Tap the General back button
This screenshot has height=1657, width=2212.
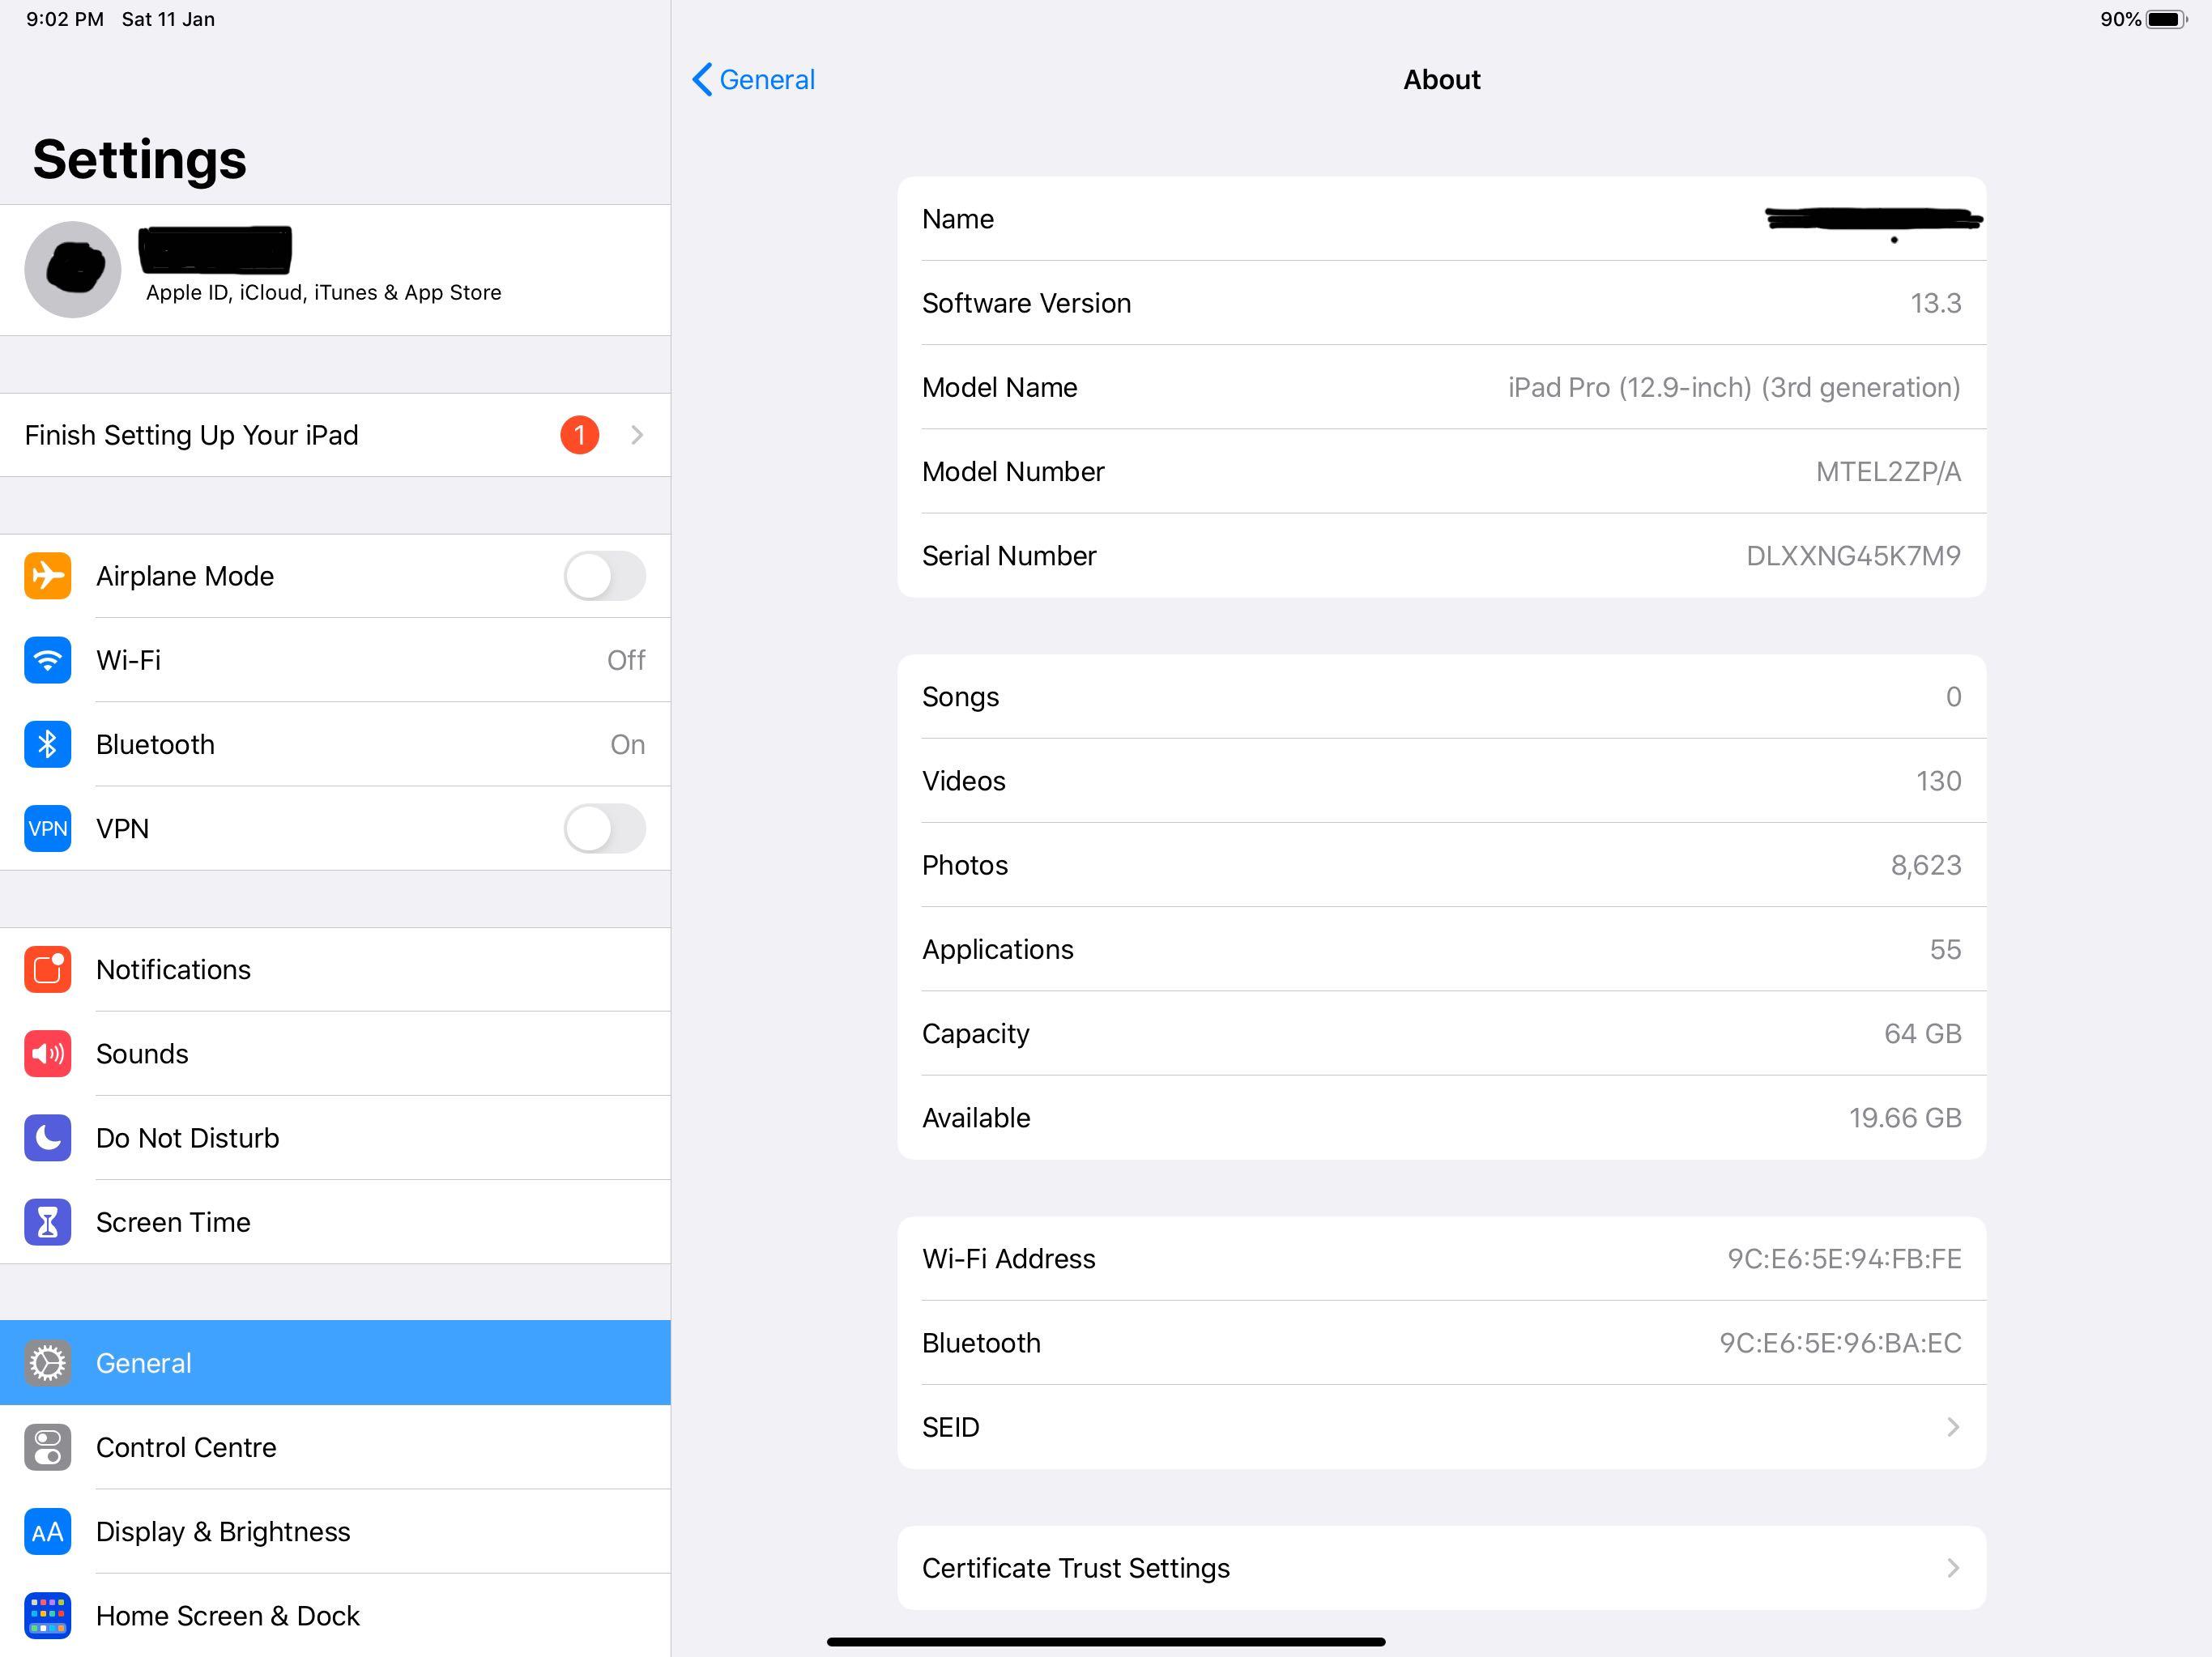(753, 79)
